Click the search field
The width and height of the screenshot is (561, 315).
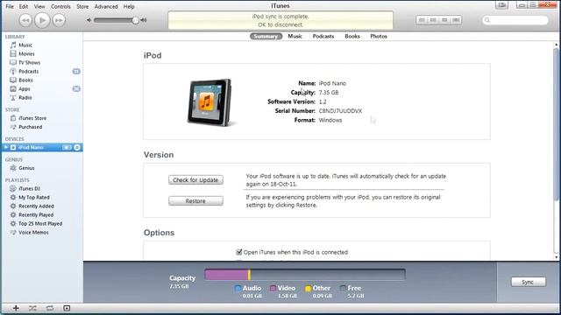tap(515, 20)
